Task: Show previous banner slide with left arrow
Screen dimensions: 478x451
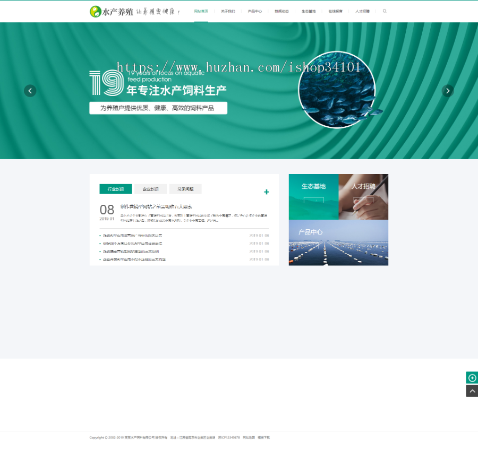Action: click(30, 91)
